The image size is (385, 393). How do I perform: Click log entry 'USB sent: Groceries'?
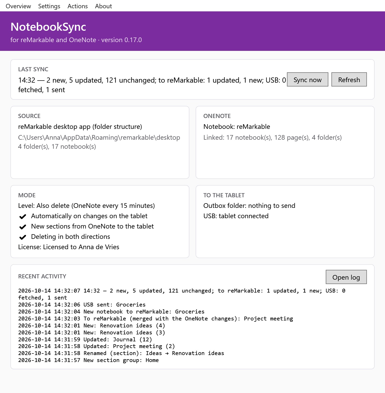point(82,305)
